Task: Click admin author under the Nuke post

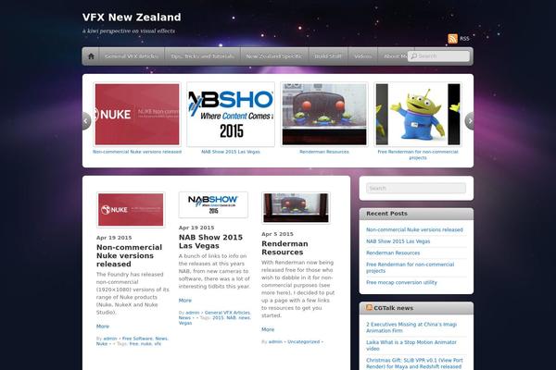Action: tap(110, 339)
